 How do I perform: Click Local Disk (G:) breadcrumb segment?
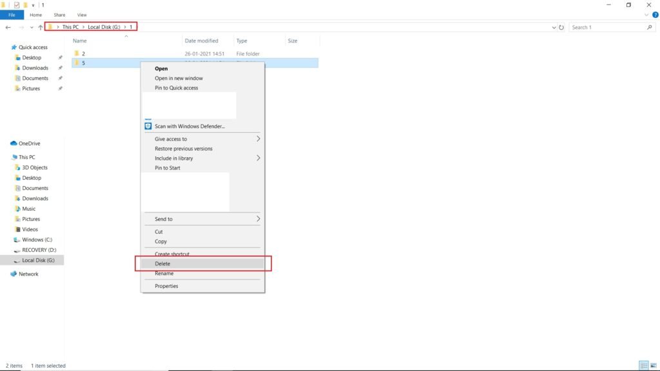click(x=104, y=27)
